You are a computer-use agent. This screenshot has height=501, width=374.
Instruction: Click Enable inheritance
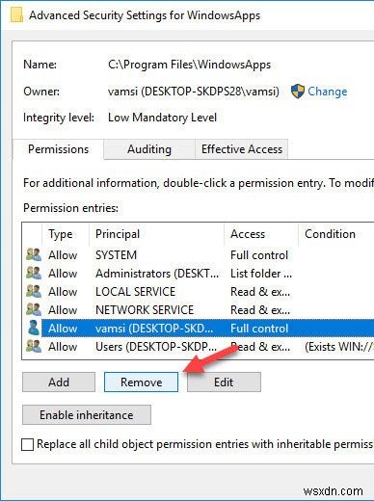pyautogui.click(x=87, y=415)
